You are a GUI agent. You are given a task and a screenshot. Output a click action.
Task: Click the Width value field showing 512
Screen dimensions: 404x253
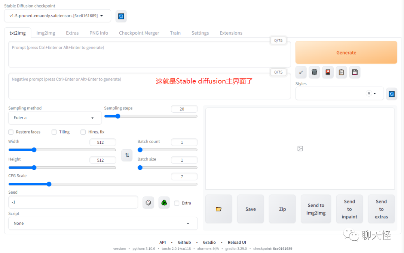coord(103,142)
